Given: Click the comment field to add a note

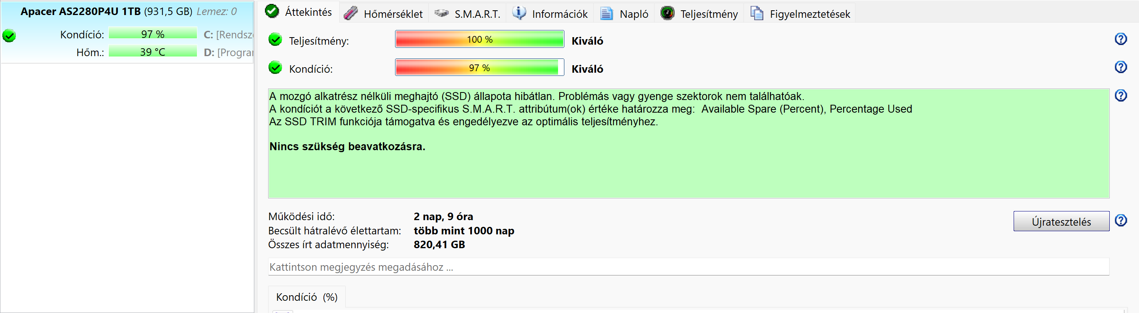Looking at the screenshot, I should point(688,267).
